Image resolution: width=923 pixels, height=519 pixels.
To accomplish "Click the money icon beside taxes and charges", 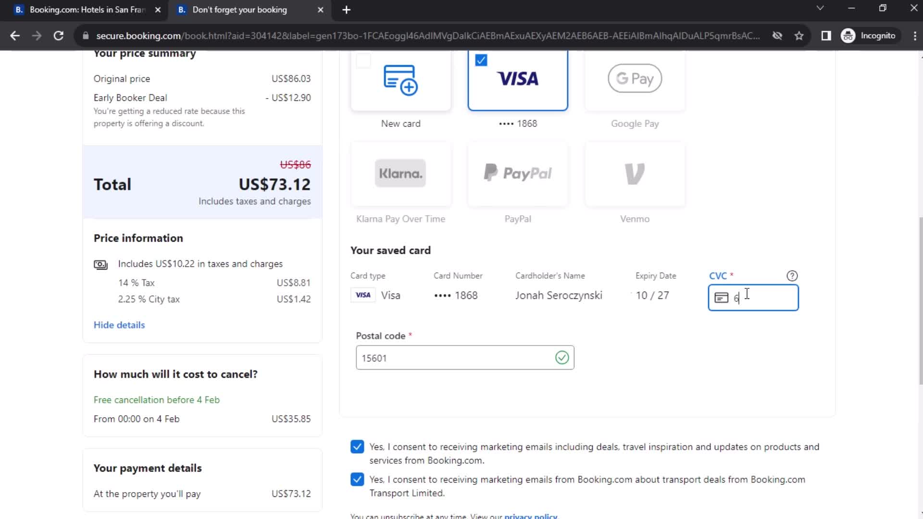I will 100,264.
